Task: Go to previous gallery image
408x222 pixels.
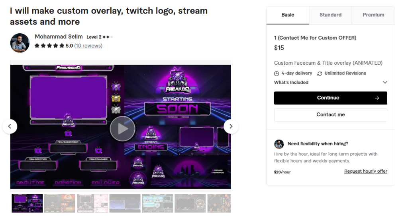Action: click(x=10, y=126)
